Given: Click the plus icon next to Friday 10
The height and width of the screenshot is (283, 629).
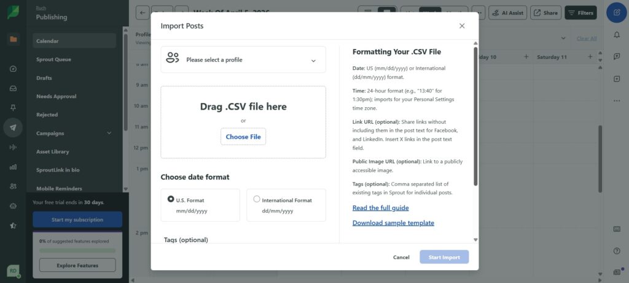Looking at the screenshot, I should click(x=526, y=57).
